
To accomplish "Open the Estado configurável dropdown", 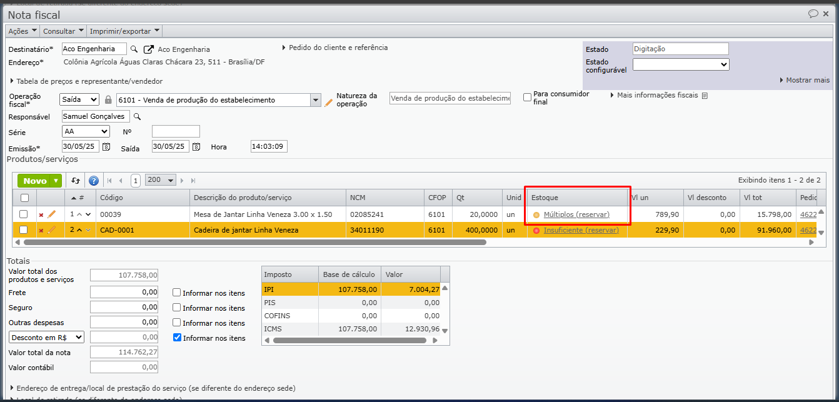I will [x=680, y=64].
